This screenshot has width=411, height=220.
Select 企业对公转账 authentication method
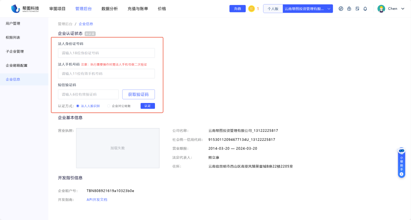pos(109,106)
